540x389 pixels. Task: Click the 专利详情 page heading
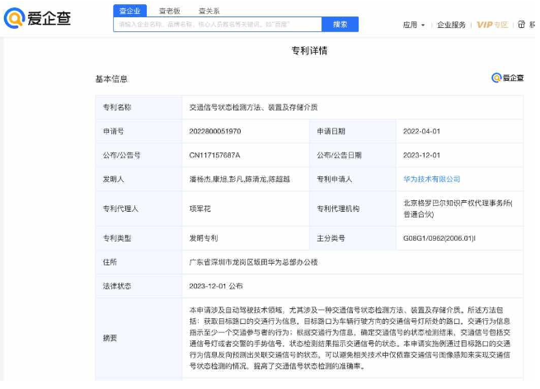(310, 51)
